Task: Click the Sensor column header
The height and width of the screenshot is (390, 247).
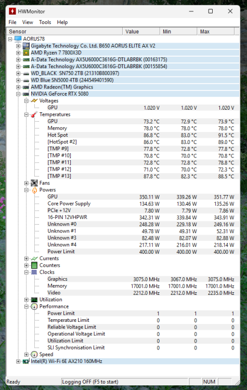Action: click(x=64, y=32)
